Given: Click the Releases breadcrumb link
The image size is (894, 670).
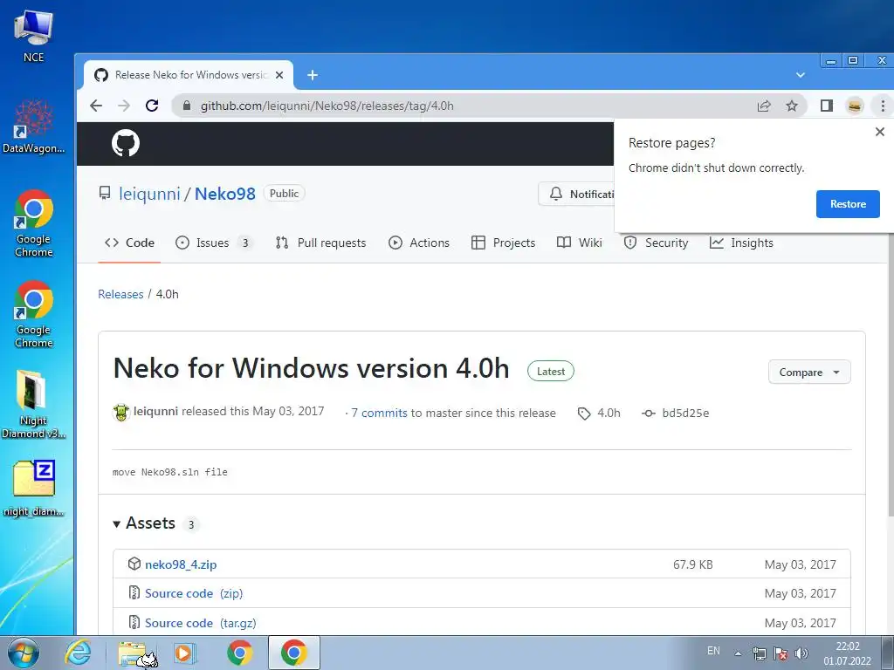Looking at the screenshot, I should pyautogui.click(x=120, y=294).
